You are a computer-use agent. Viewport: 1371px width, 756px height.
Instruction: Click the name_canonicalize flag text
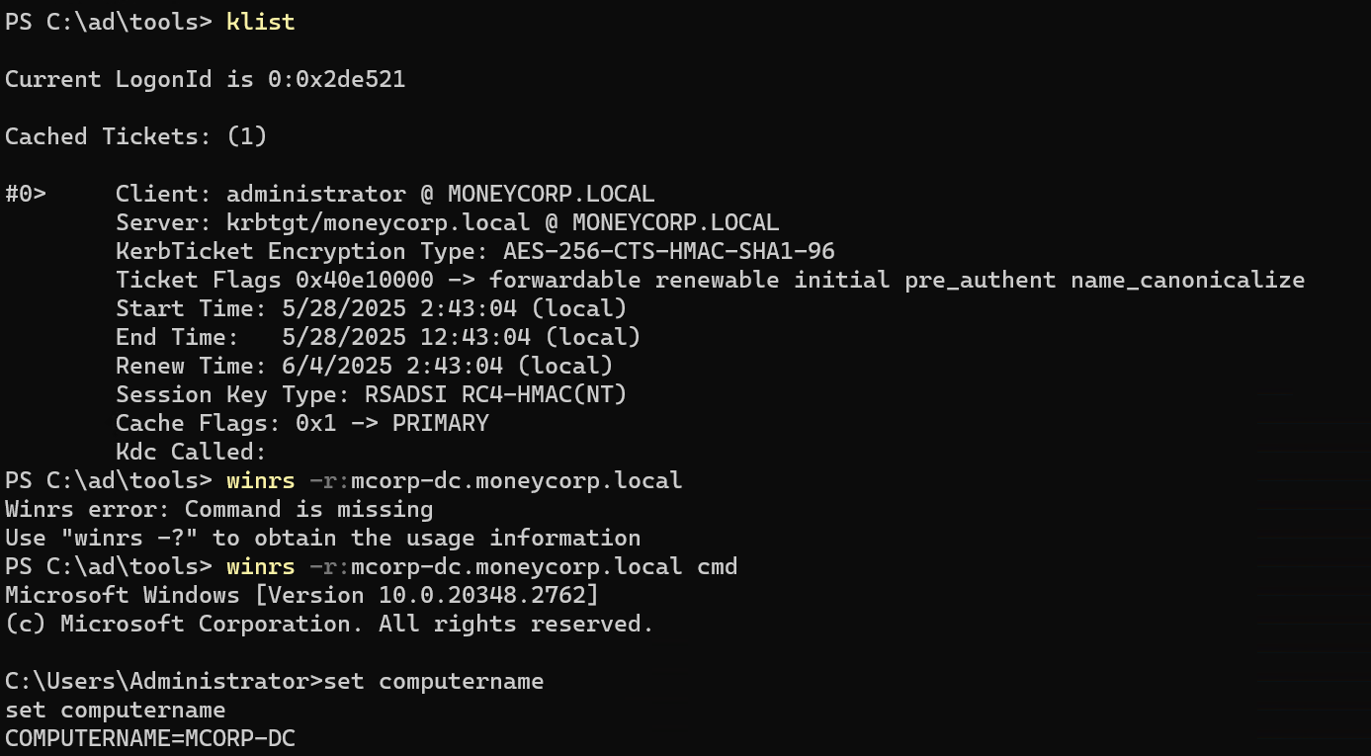point(1187,280)
